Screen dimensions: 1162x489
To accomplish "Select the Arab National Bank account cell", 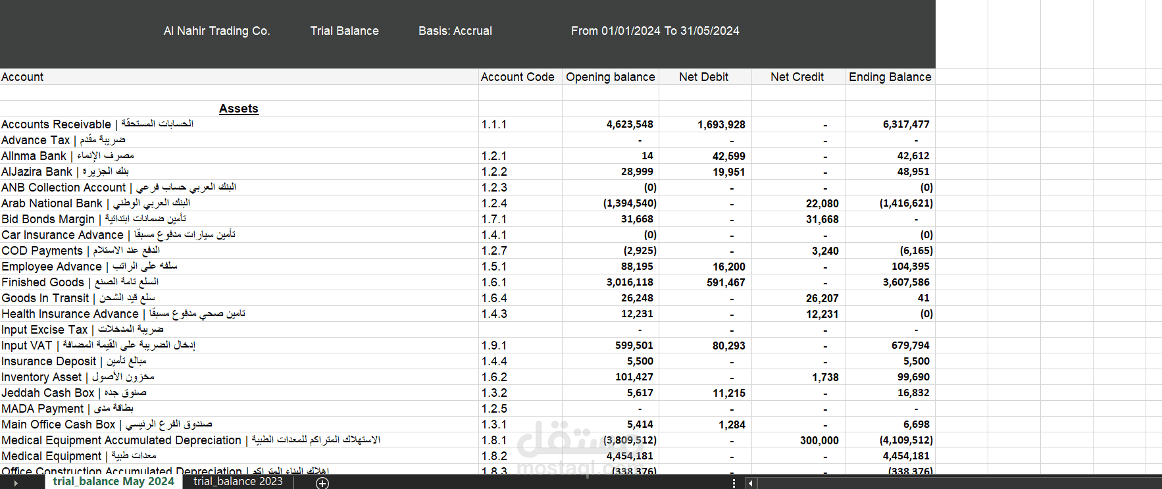I will coord(239,203).
